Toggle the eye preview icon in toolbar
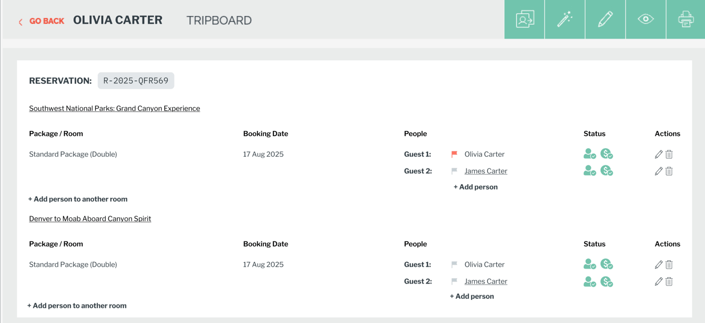The width and height of the screenshot is (705, 323). pyautogui.click(x=646, y=19)
